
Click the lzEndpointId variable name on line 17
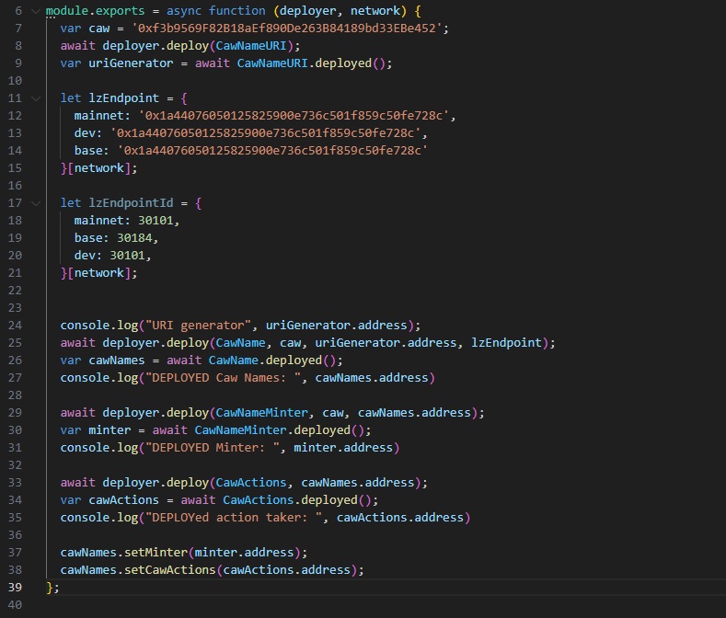(131, 203)
